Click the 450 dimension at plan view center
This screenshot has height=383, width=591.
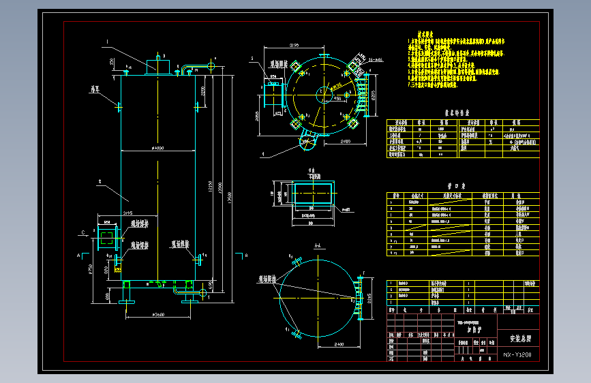point(337,98)
